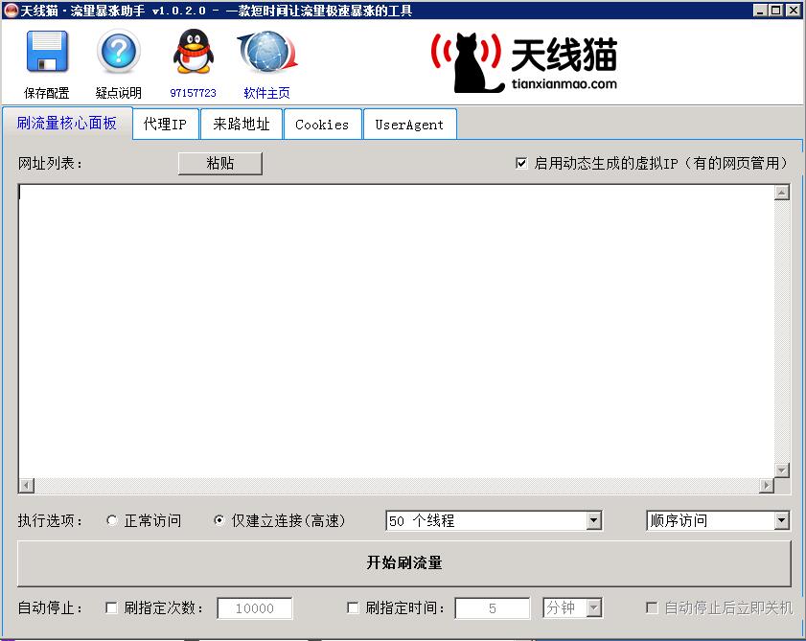Enable the 刷指定次数 checkbox
The width and height of the screenshot is (806, 641).
[x=111, y=608]
